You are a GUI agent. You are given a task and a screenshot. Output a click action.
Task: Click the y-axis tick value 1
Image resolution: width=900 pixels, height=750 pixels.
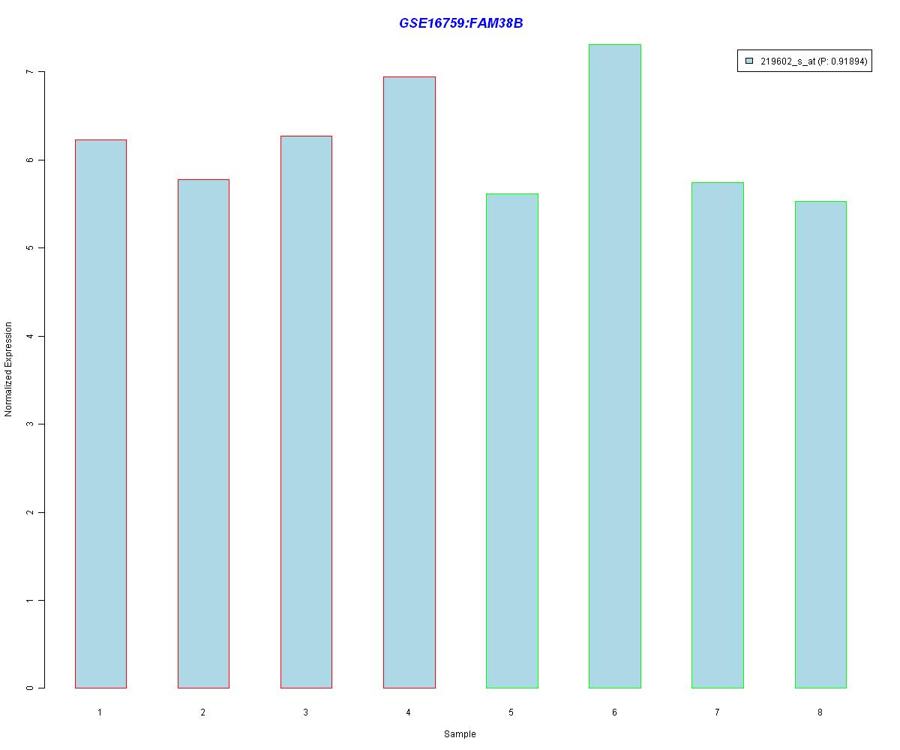coord(29,601)
